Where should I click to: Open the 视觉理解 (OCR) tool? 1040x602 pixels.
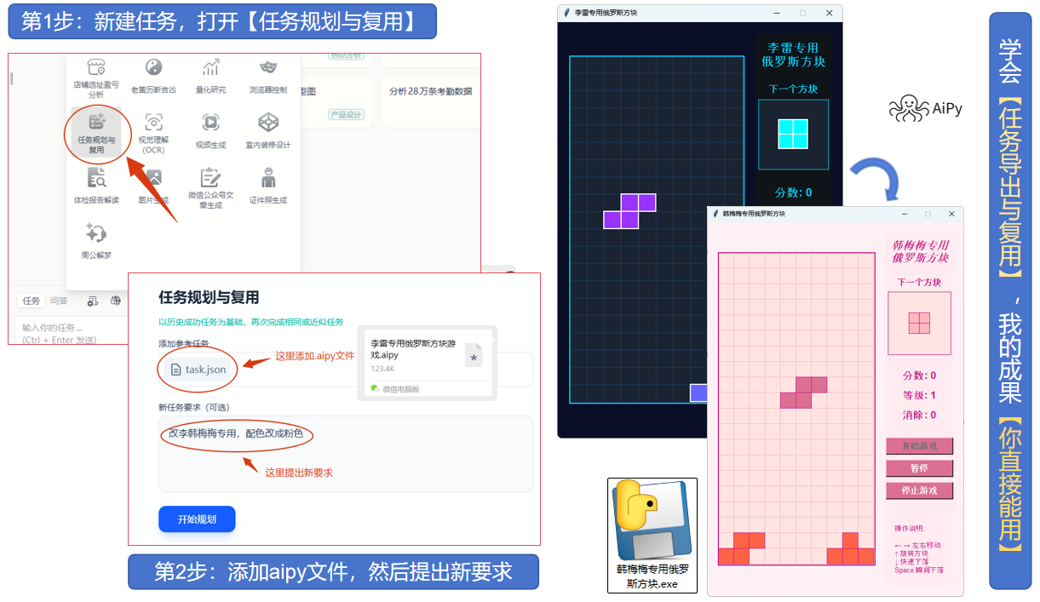[153, 123]
